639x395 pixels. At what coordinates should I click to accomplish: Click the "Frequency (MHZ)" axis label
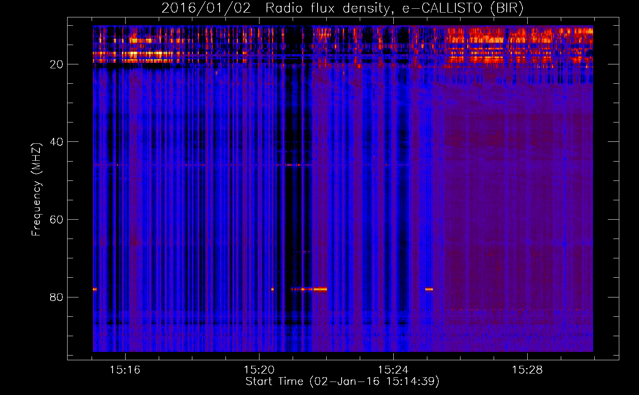pos(36,190)
